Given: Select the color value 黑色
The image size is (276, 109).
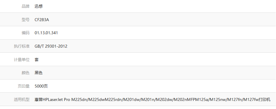Looking at the screenshot, I should click(39, 73).
